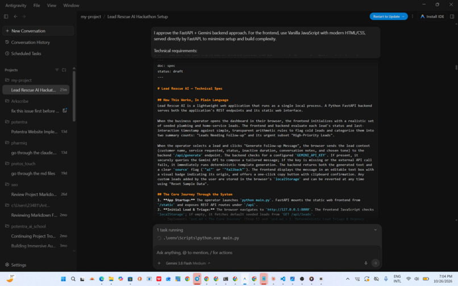Open the Windows Start menu on taskbar
Image resolution: width=458 pixels, height=286 pixels.
(x=64, y=279)
